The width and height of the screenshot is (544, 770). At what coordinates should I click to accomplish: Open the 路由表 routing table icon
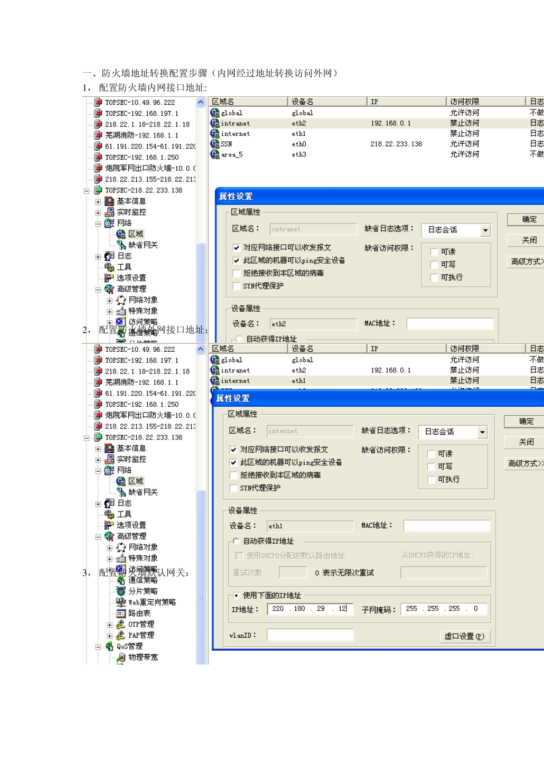point(121,613)
